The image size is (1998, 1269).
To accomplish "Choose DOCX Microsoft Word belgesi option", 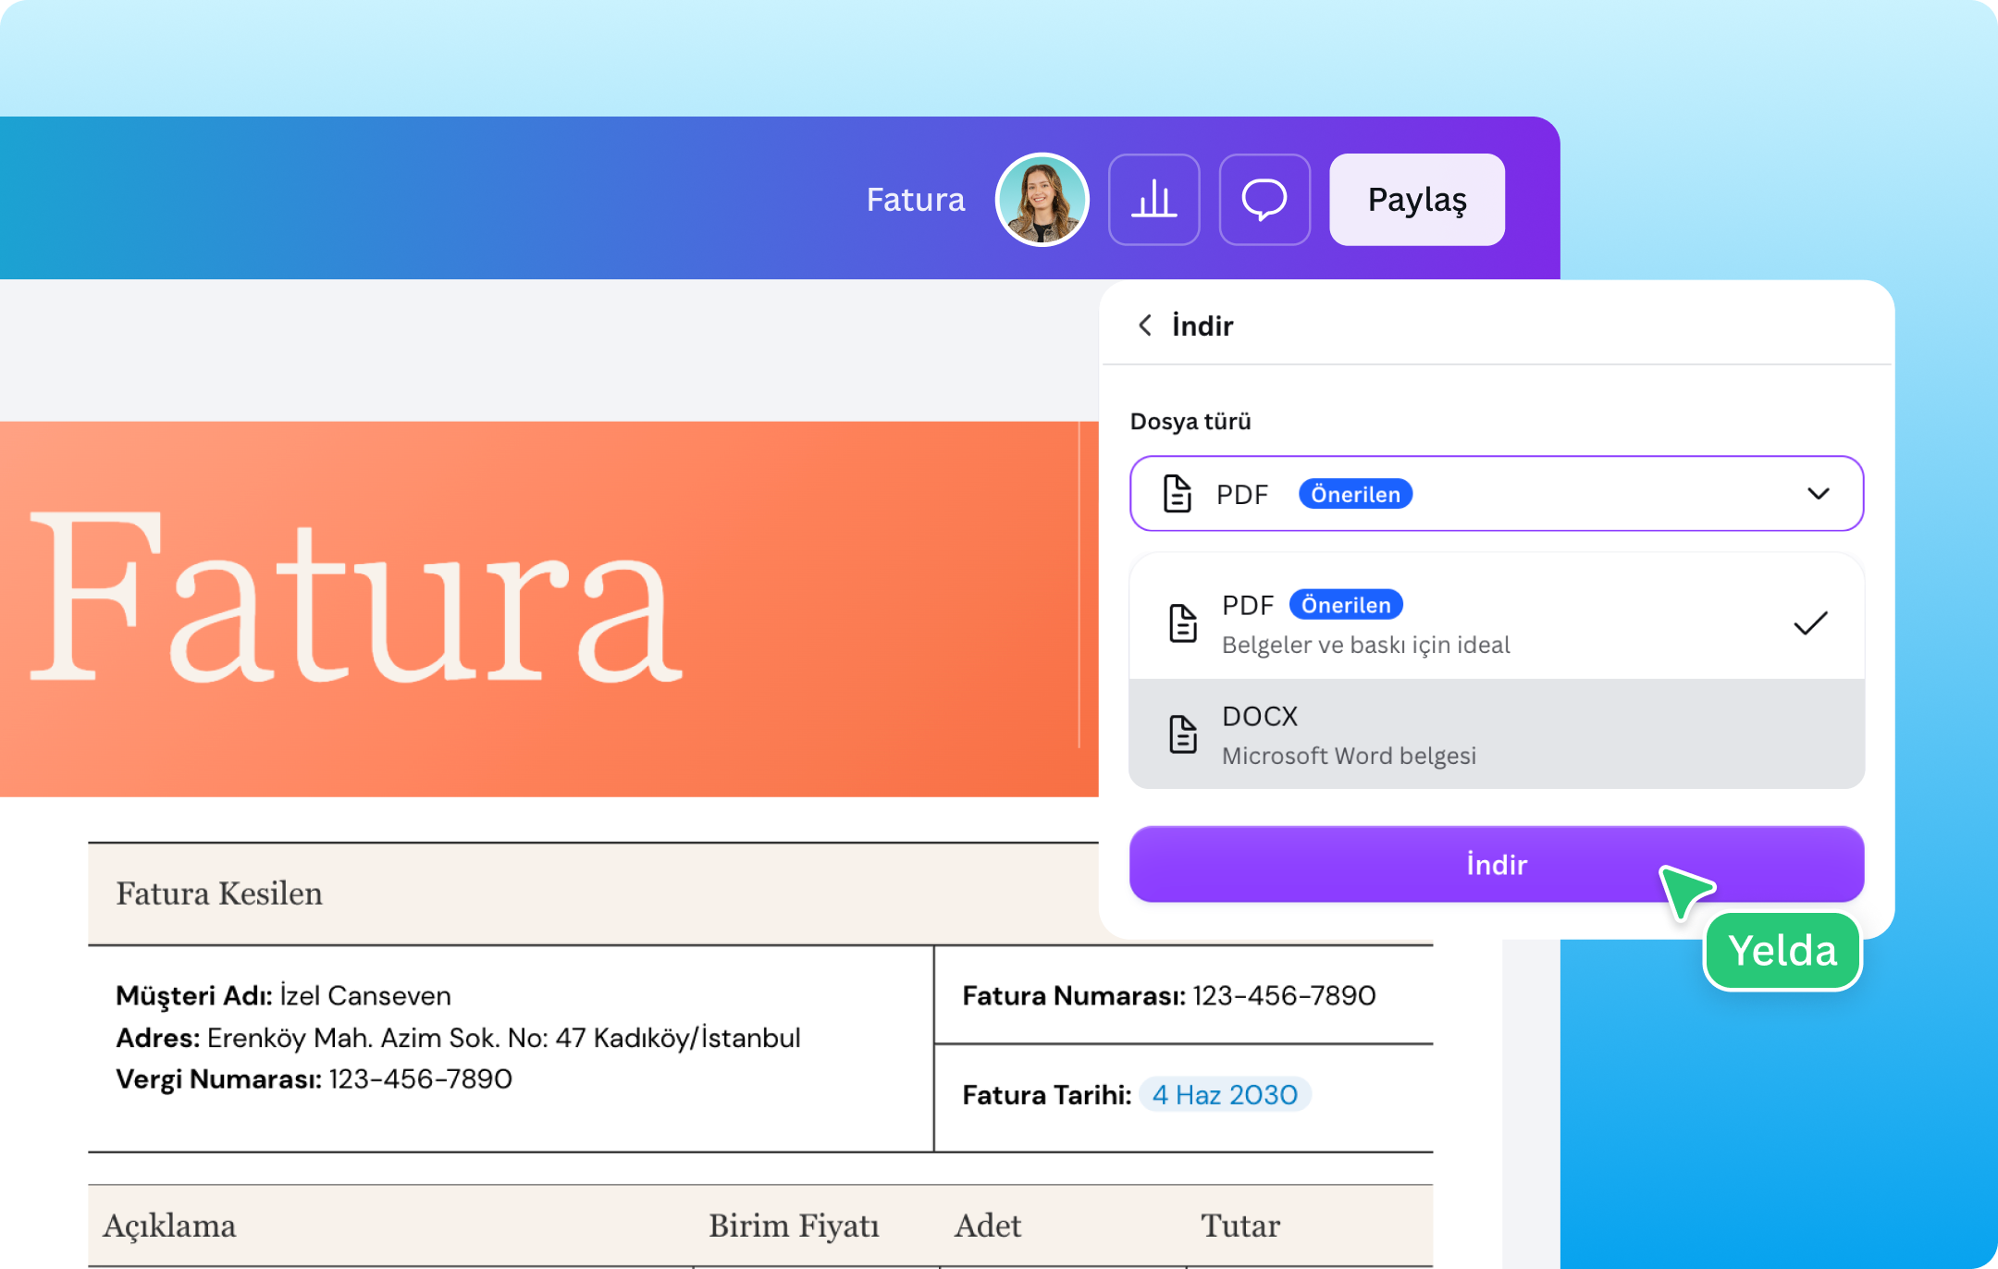I will pyautogui.click(x=1497, y=734).
